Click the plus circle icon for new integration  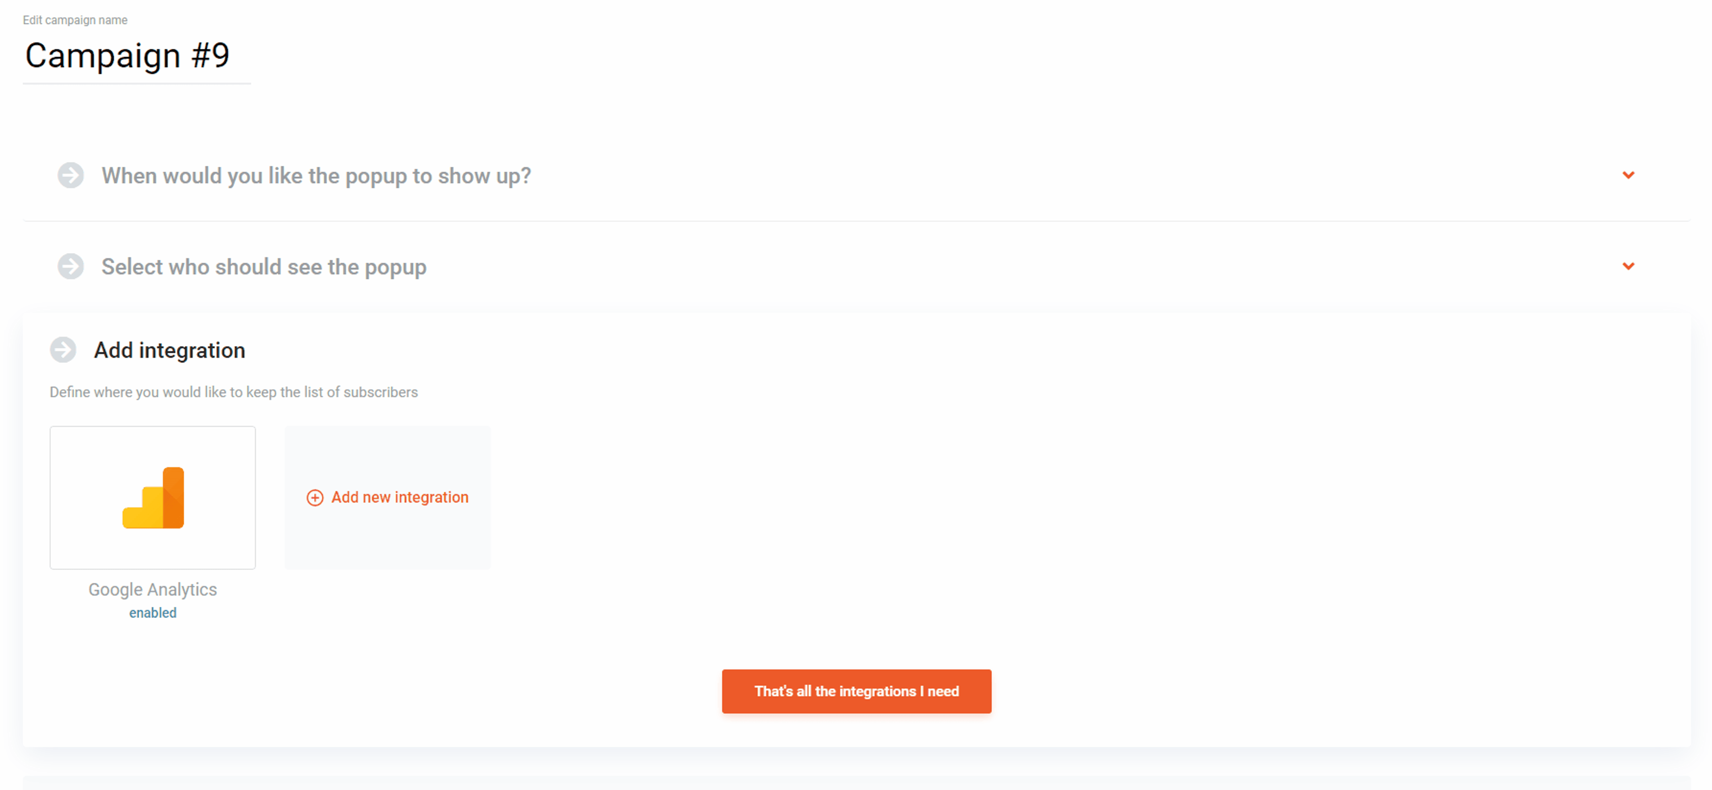point(315,498)
